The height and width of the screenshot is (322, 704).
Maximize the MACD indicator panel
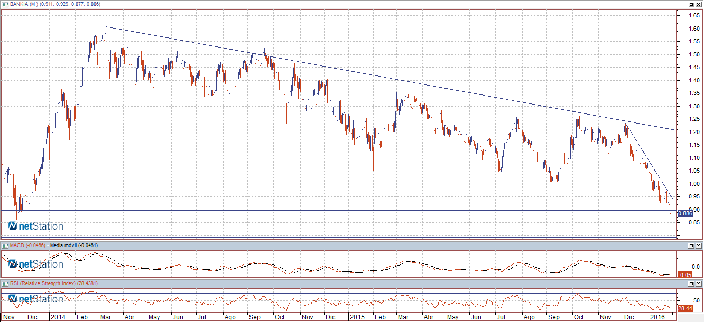click(x=691, y=246)
